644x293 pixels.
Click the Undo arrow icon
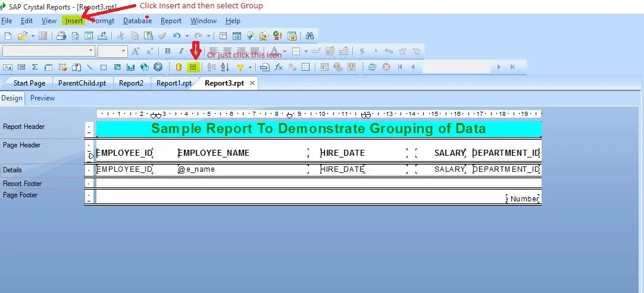[x=177, y=36]
